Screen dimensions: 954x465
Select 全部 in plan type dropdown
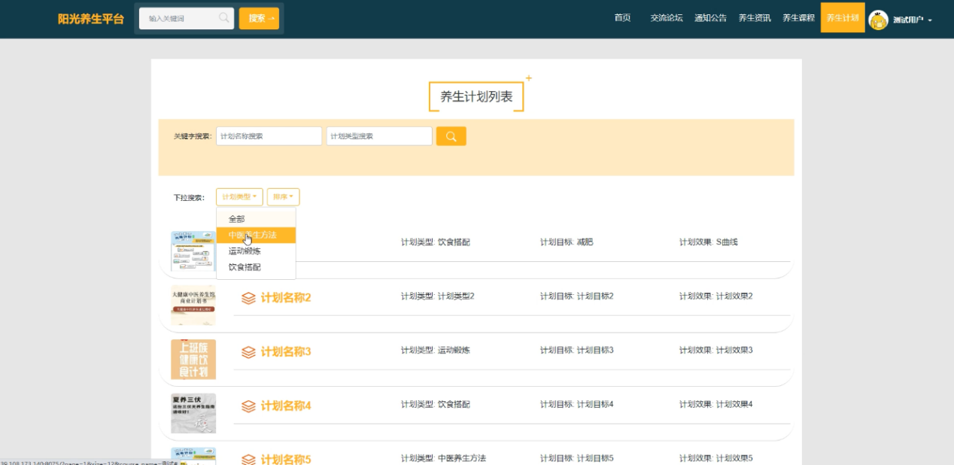coord(256,219)
